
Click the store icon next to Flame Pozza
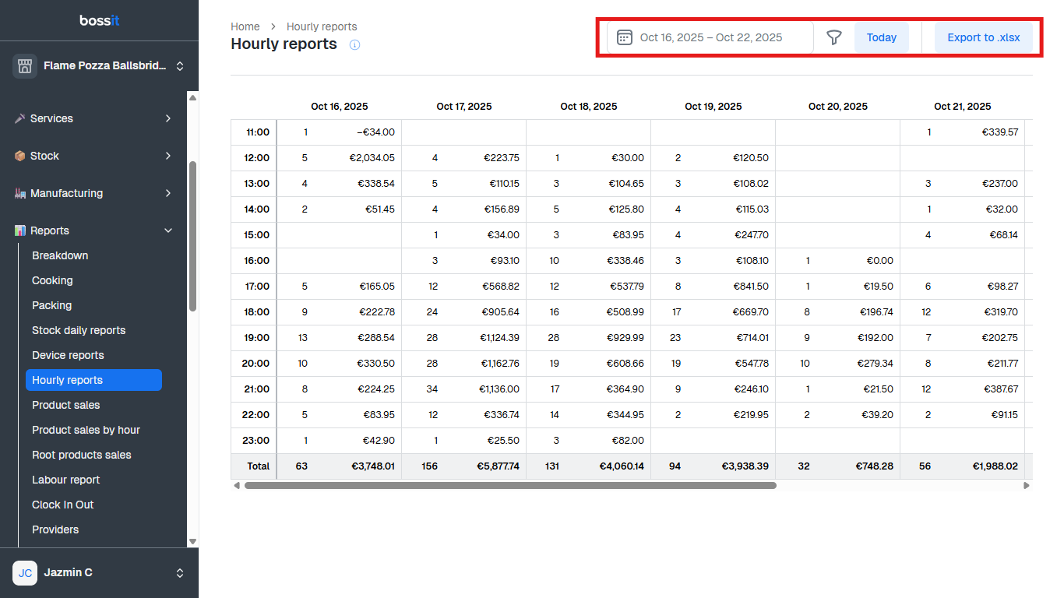[x=25, y=66]
